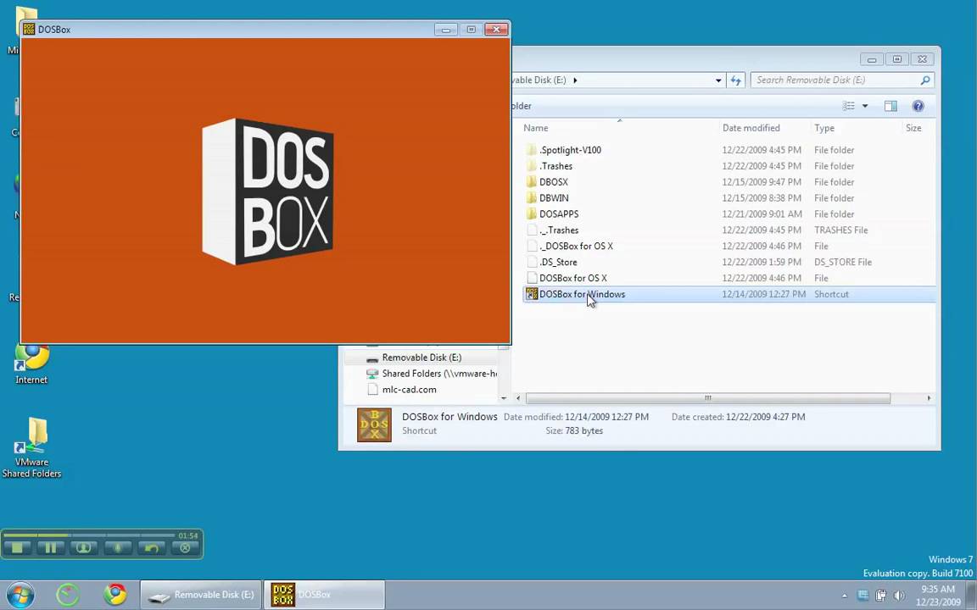
Task: Toggle the preview pane button
Action: [891, 106]
